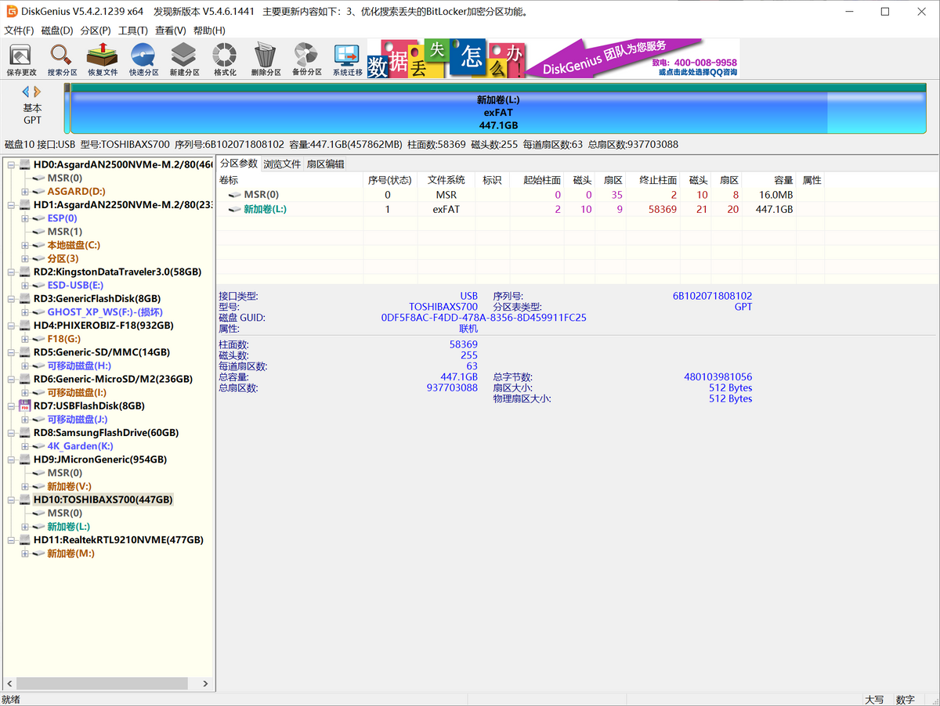Select RD6:Generic-MicroSD/M2(236GB) disk
This screenshot has width=940, height=706.
pyautogui.click(x=113, y=379)
